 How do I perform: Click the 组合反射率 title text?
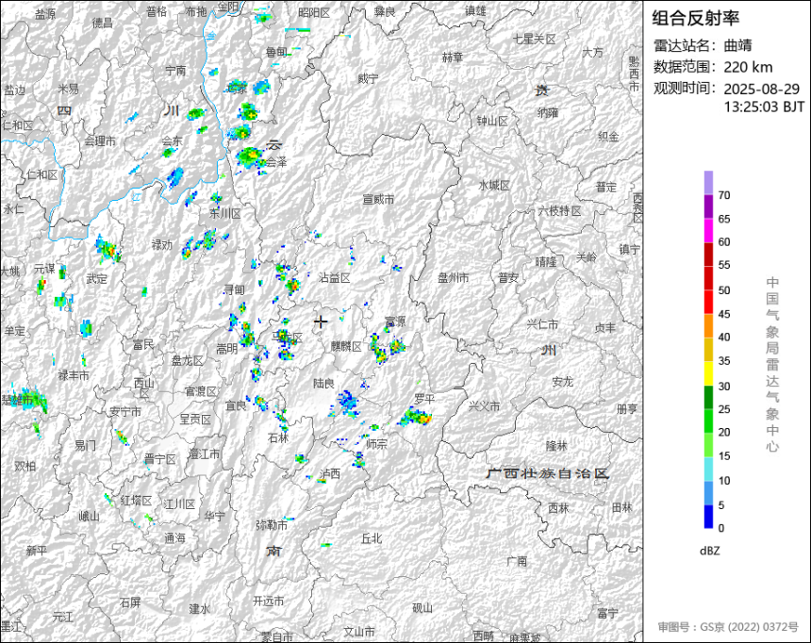coord(695,18)
